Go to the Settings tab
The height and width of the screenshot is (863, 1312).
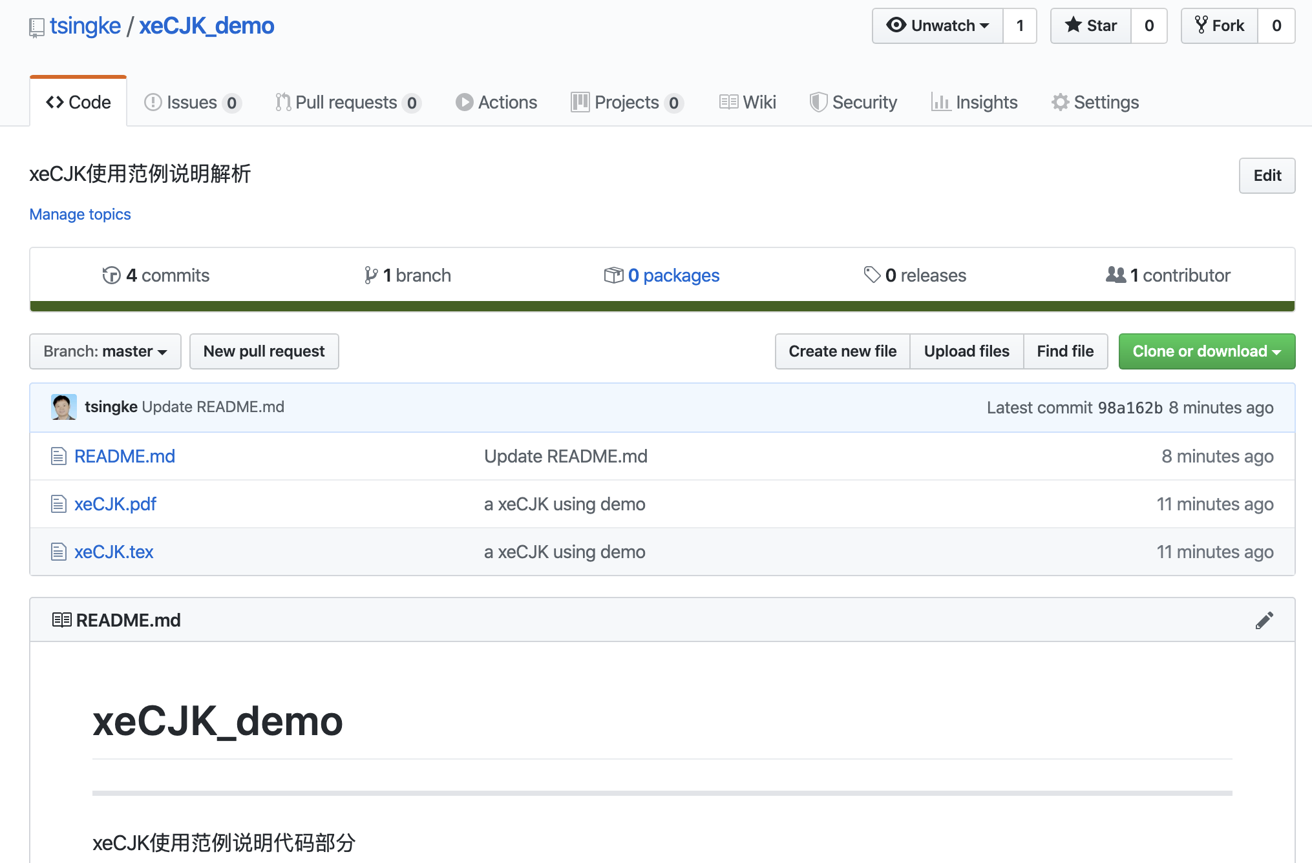1095,103
